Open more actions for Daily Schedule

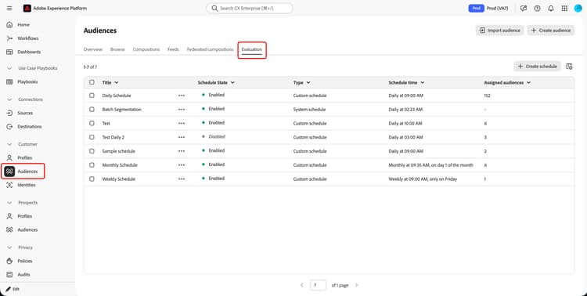click(182, 96)
